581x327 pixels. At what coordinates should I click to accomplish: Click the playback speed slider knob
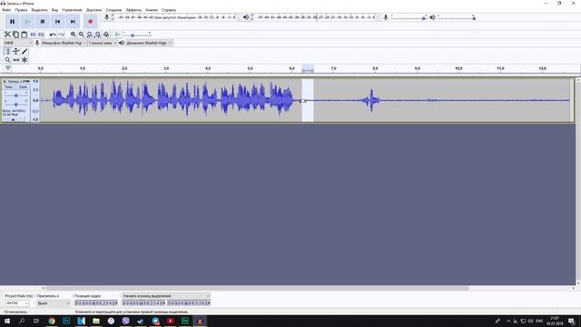(x=133, y=35)
